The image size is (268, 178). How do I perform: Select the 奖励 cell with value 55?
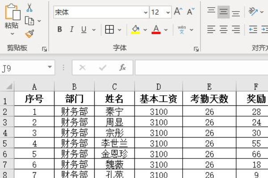coord(252,143)
